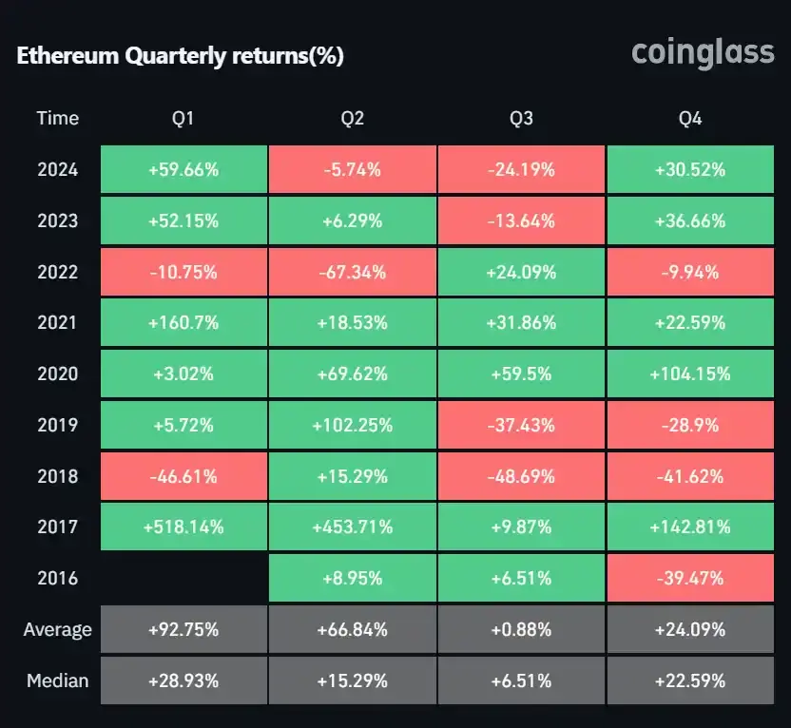Click the Median row label
Viewport: 791px width, 728px height.
pos(58,680)
